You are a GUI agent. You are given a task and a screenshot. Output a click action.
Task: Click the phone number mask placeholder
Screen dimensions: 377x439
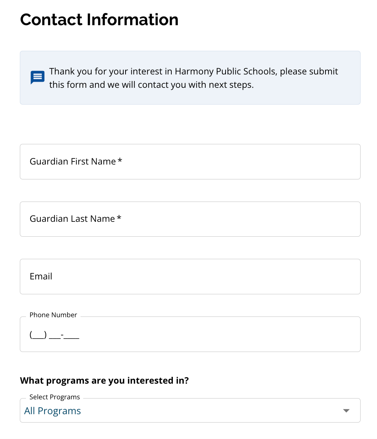coord(54,336)
